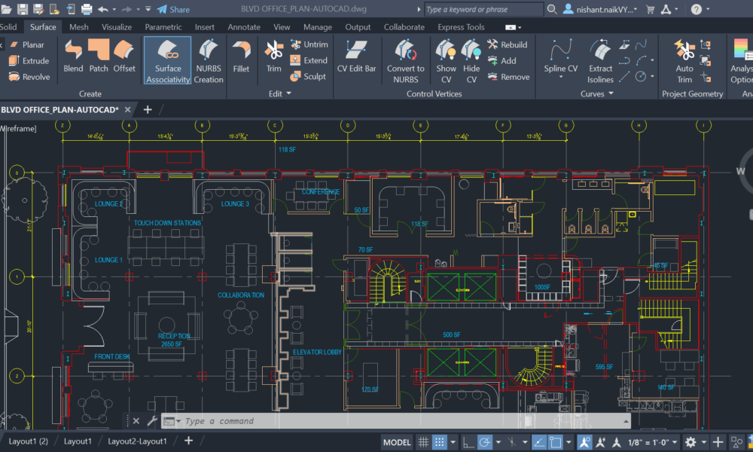The image size is (753, 452).
Task: Toggle Surface Associativity
Action: coord(166,60)
